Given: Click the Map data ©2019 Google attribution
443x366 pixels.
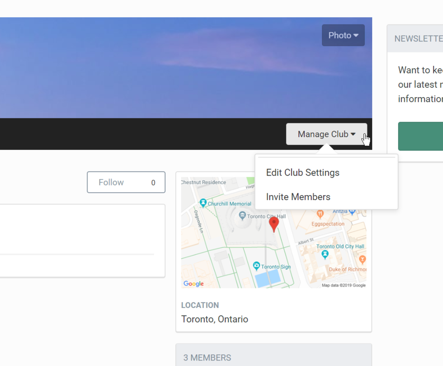Looking at the screenshot, I should tap(343, 285).
